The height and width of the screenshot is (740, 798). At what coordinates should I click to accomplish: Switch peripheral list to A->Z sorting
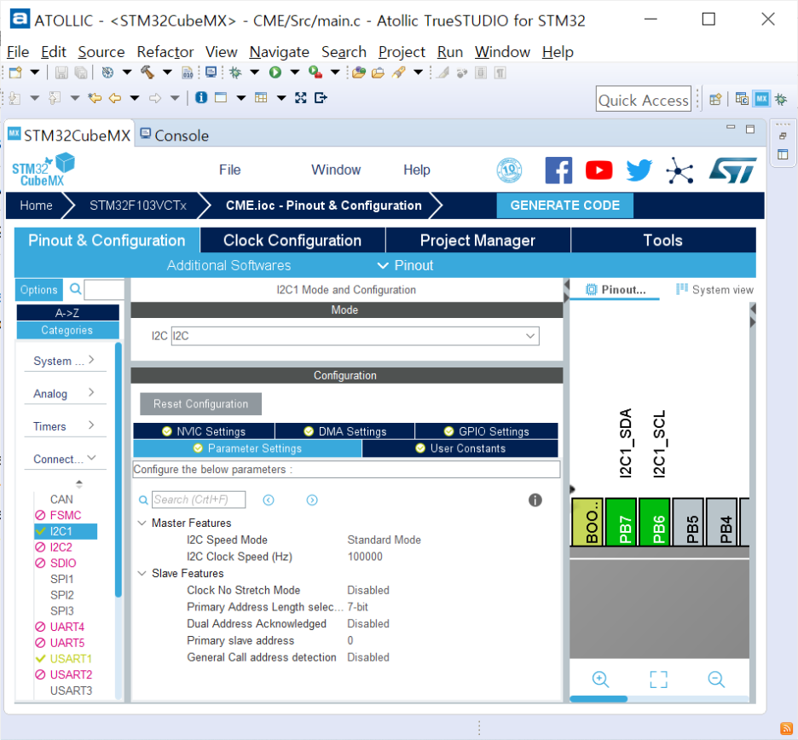[x=67, y=313]
